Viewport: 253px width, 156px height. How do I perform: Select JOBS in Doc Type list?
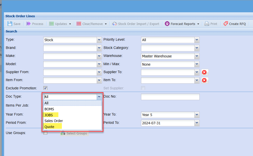pyautogui.click(x=73, y=115)
